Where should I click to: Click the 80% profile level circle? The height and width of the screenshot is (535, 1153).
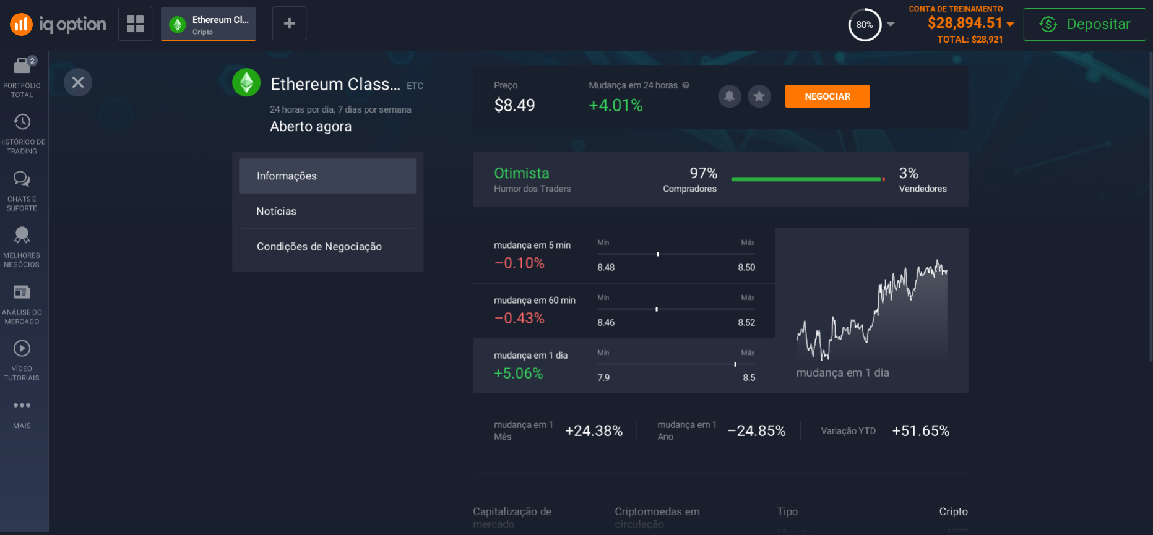(865, 25)
